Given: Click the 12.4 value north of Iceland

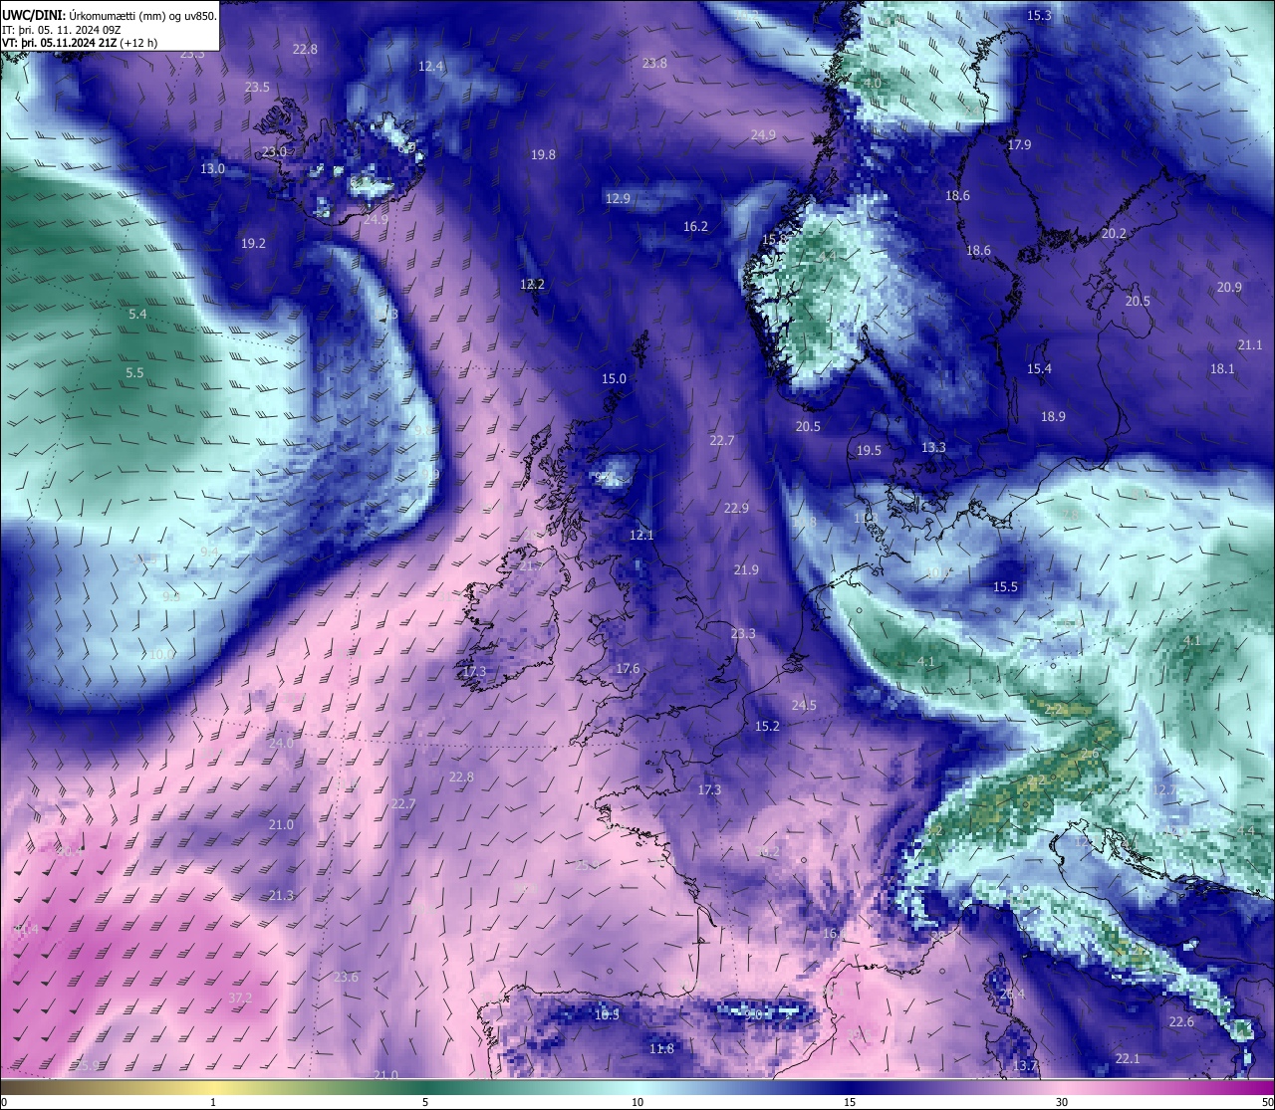Looking at the screenshot, I should click(430, 67).
